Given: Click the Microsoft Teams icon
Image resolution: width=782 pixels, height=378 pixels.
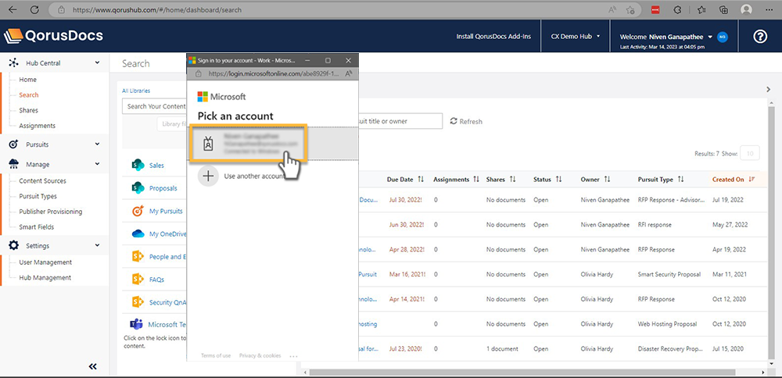Looking at the screenshot, I should tap(136, 324).
